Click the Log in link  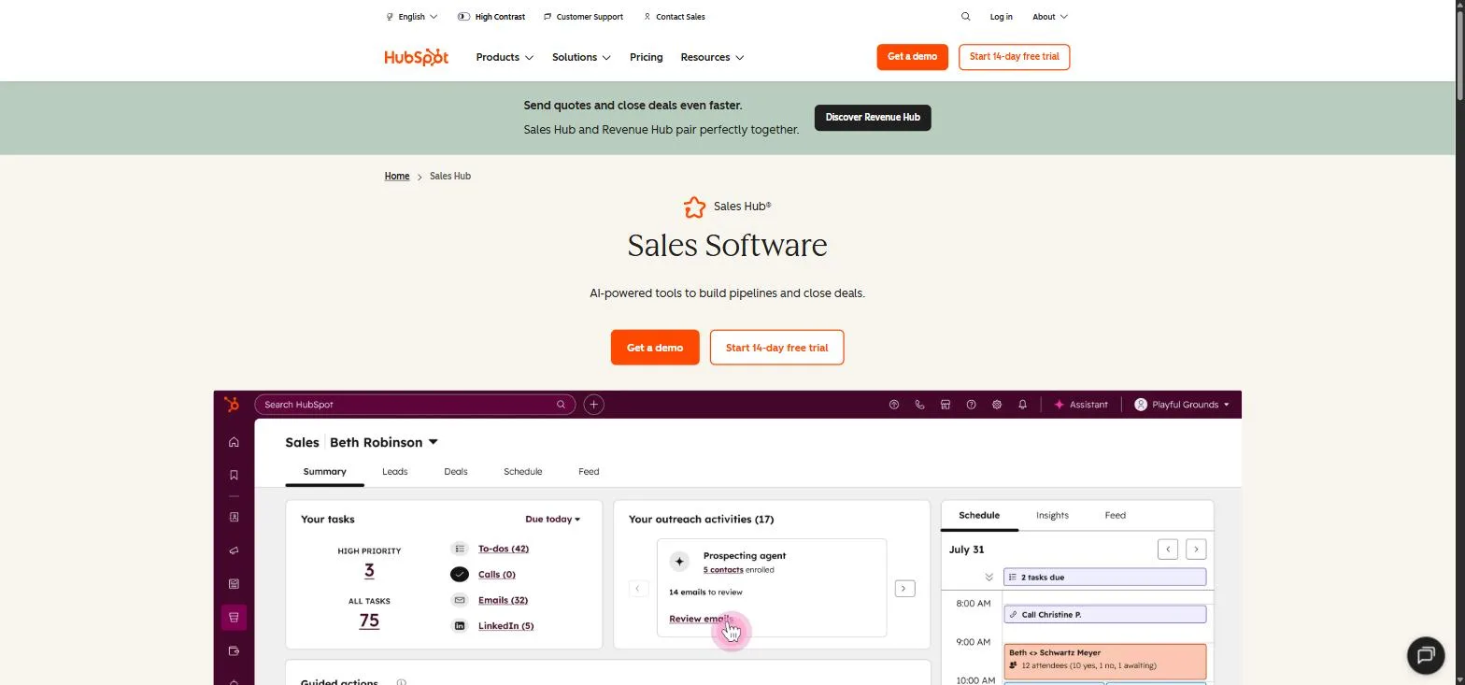pyautogui.click(x=1001, y=17)
